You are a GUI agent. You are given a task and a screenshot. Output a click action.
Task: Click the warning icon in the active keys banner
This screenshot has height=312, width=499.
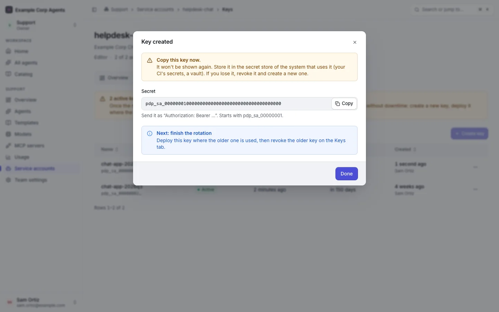tap(103, 99)
